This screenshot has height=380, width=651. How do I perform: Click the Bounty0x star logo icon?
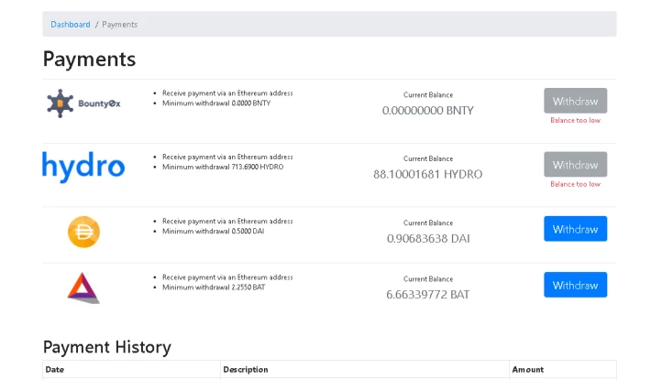pyautogui.click(x=61, y=103)
